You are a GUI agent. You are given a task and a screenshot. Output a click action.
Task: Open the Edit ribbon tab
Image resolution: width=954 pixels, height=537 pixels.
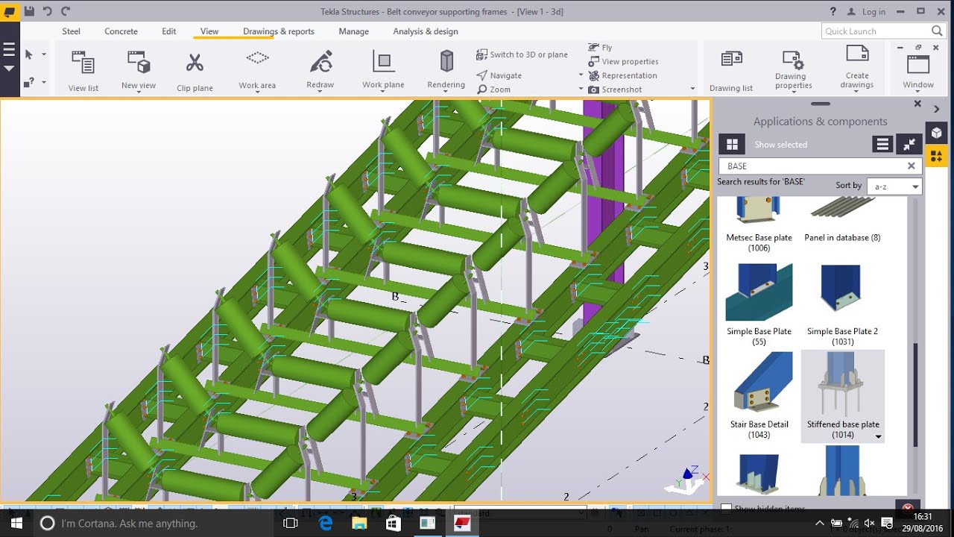click(169, 31)
